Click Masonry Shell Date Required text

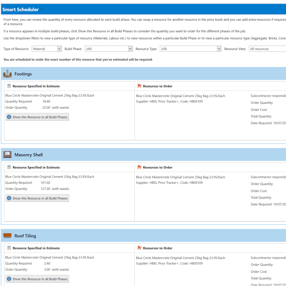click(x=268, y=204)
